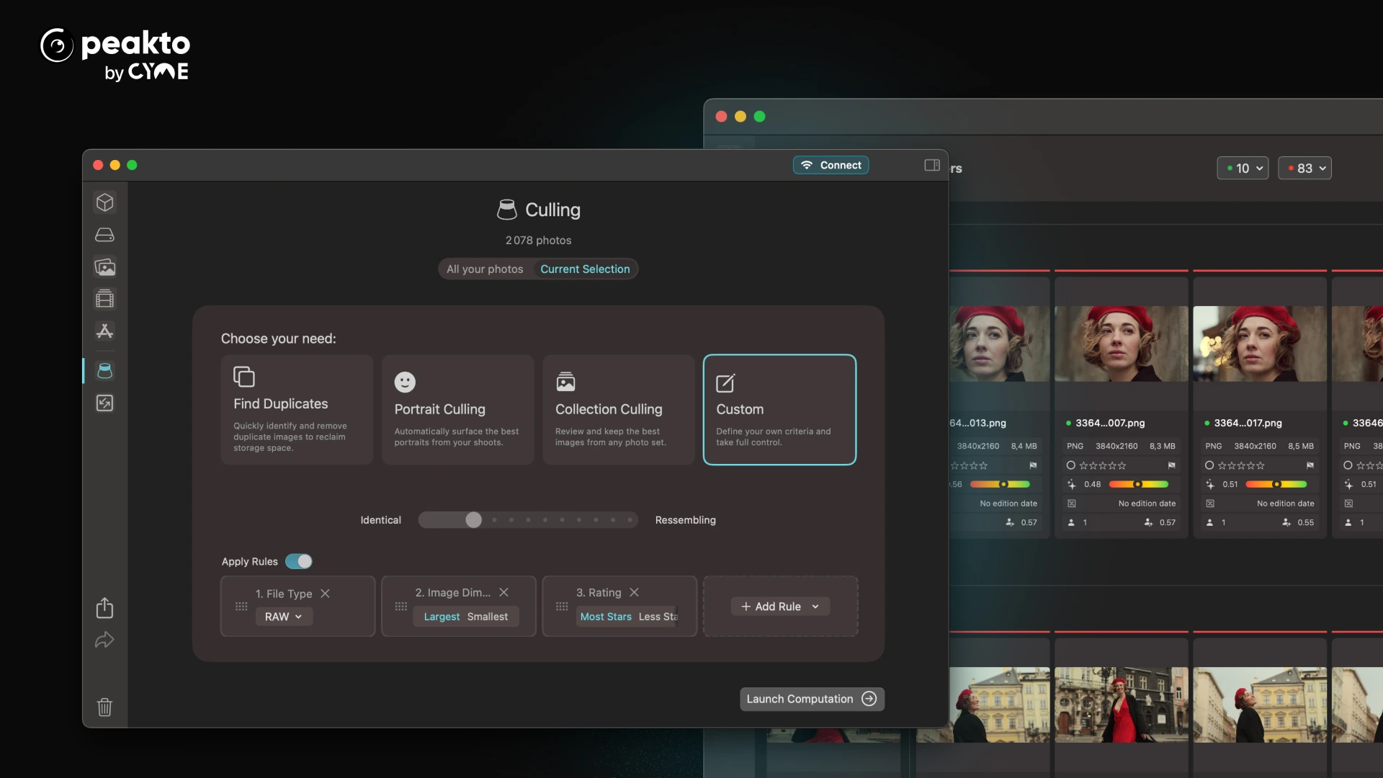The image size is (1383, 778).
Task: Enable the Apply Rules toggle
Action: tap(299, 561)
